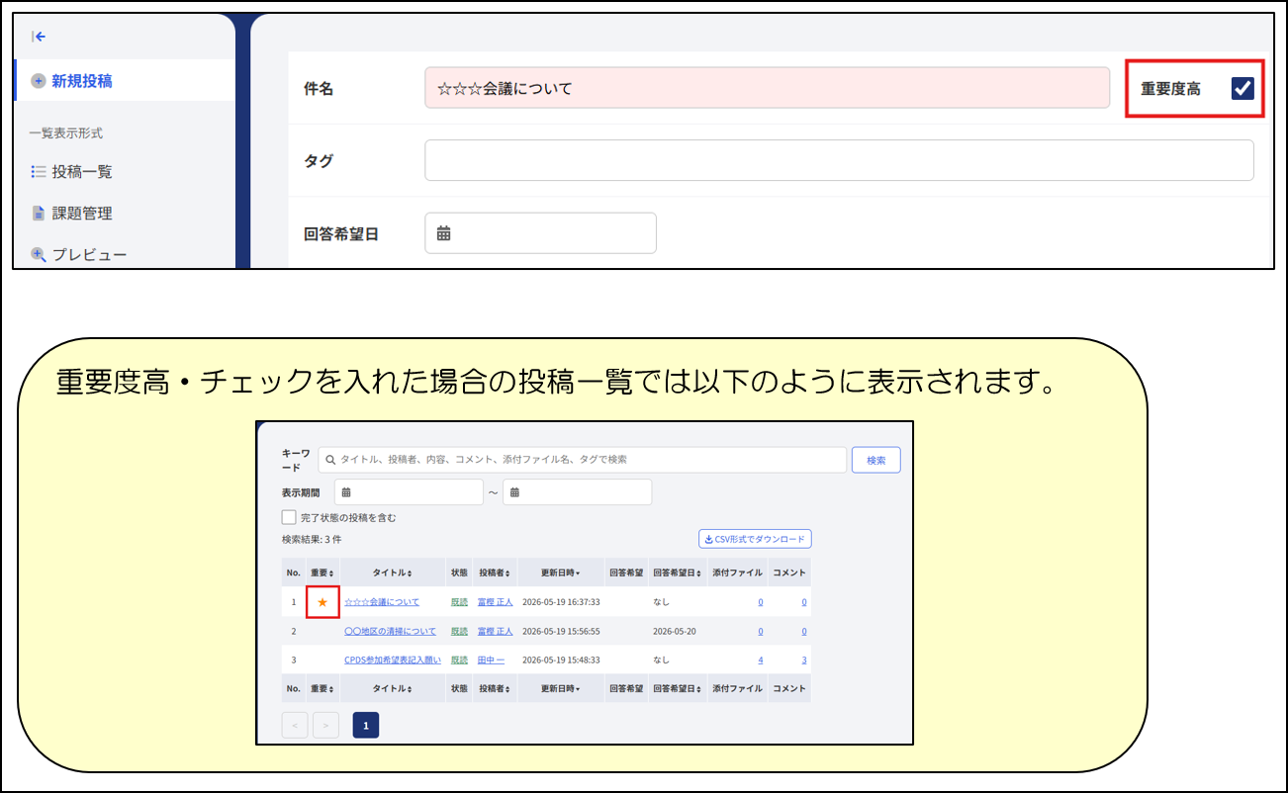Click the document icon beside 課題管理
Image resolution: width=1288 pixels, height=793 pixels.
pyautogui.click(x=39, y=213)
